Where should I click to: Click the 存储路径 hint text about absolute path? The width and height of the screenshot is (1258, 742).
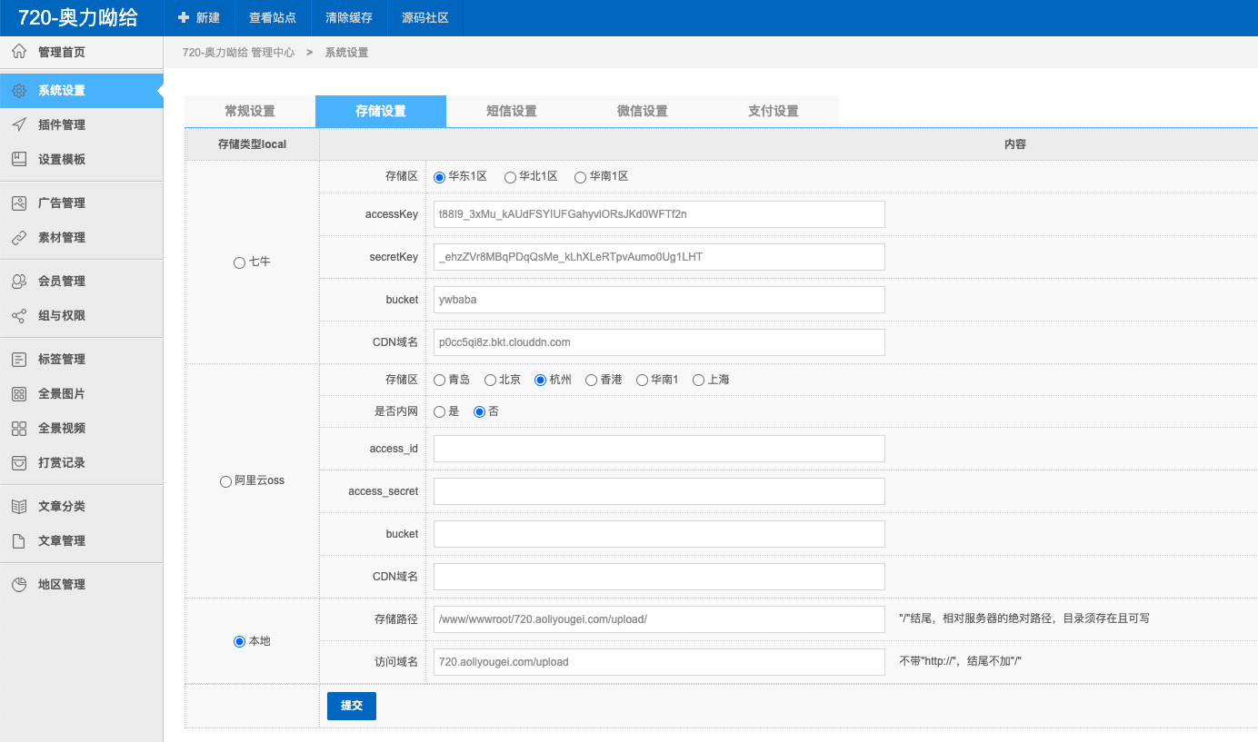pyautogui.click(x=1024, y=618)
